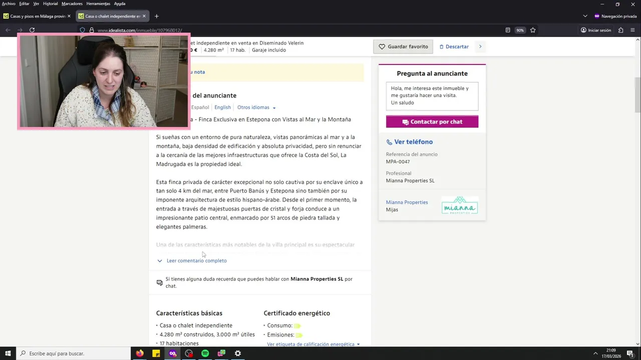
Task: Open the Firefox hamburger menu
Action: tap(633, 30)
